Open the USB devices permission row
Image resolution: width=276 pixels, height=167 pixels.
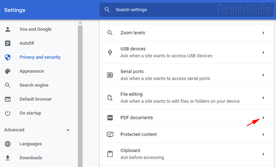pyautogui.click(x=186, y=52)
